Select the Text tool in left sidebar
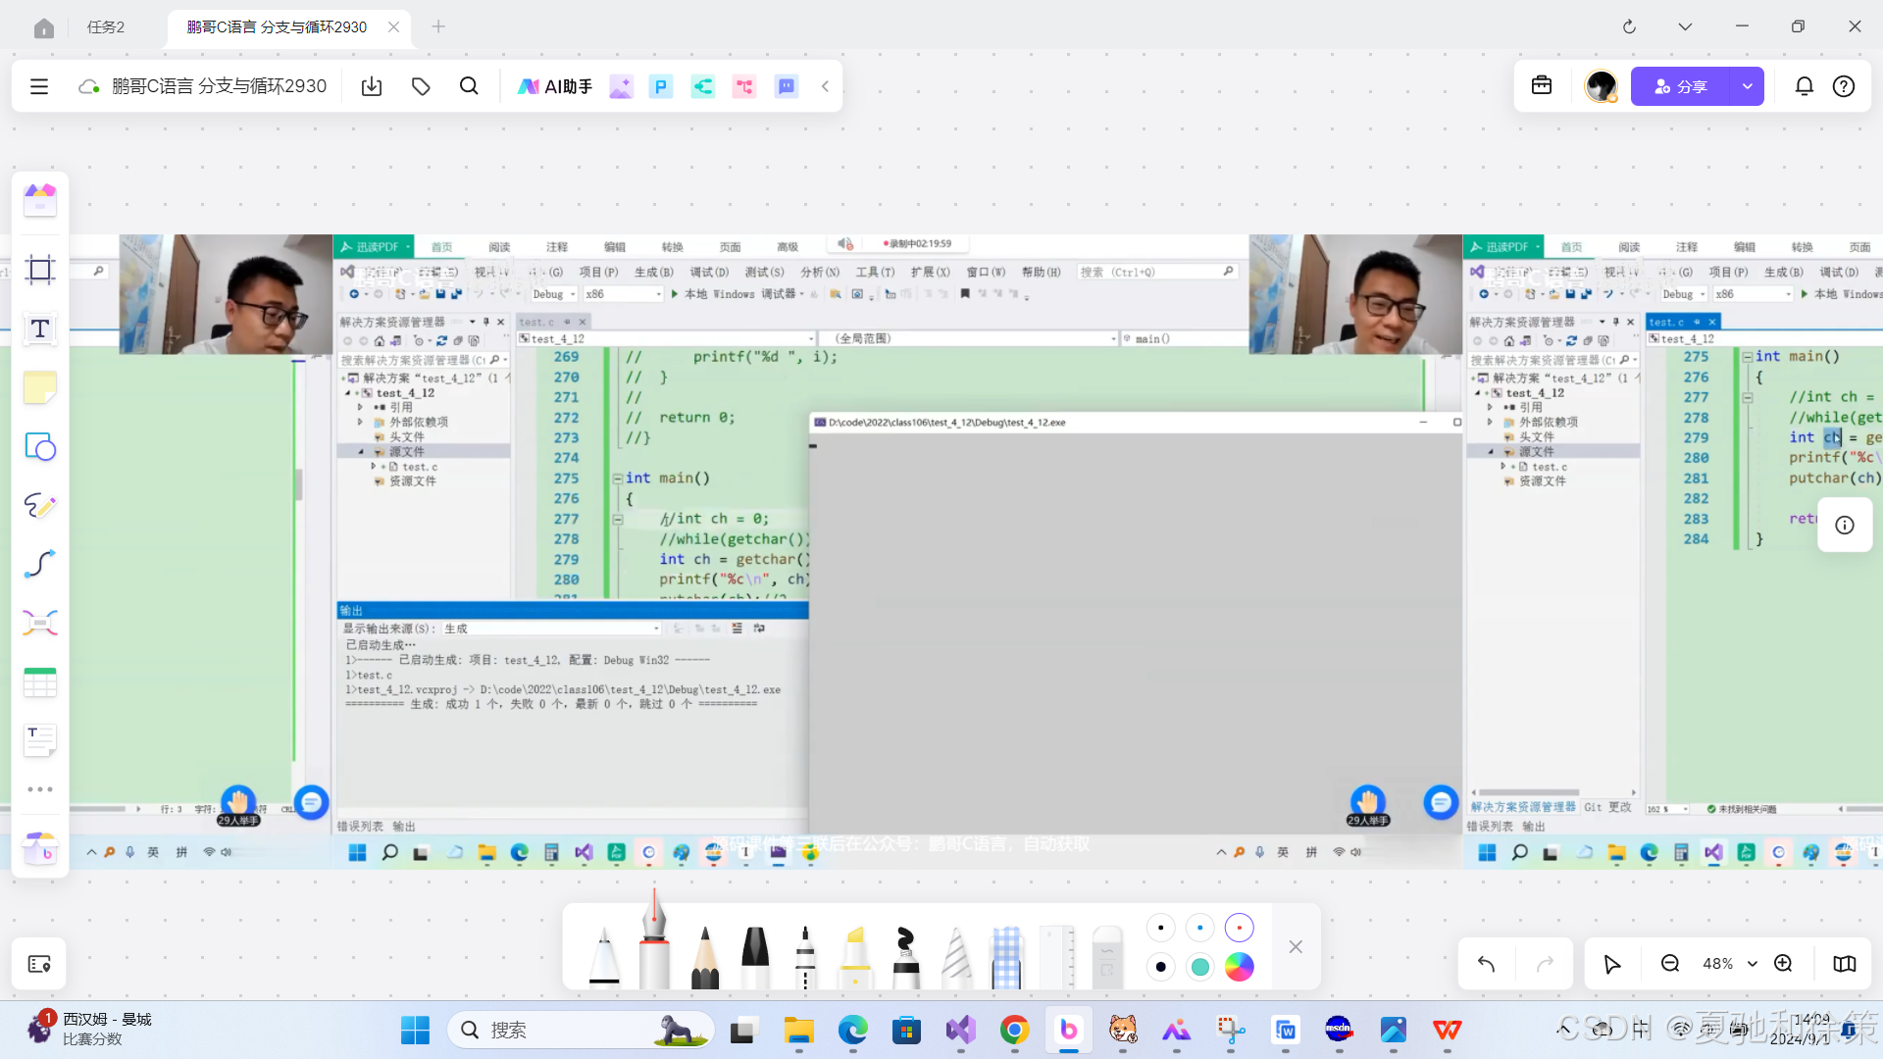Screen dimensions: 1883x1059 [x=40, y=328]
